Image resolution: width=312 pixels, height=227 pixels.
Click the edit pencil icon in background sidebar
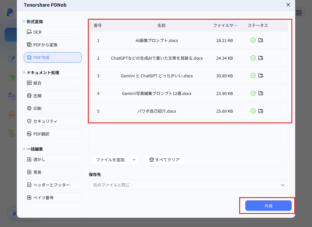tap(12, 59)
